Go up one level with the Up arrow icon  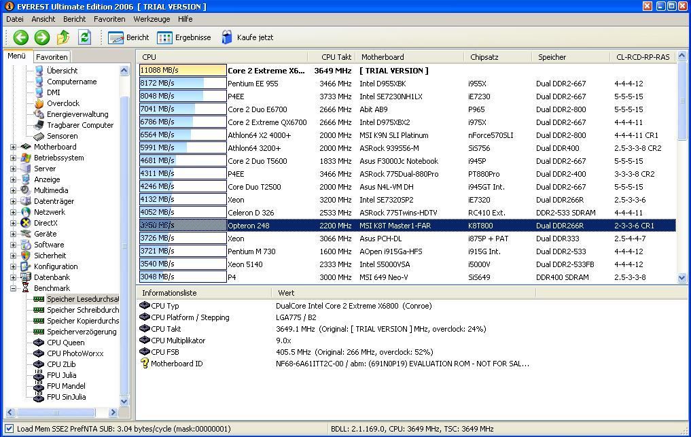(x=63, y=37)
